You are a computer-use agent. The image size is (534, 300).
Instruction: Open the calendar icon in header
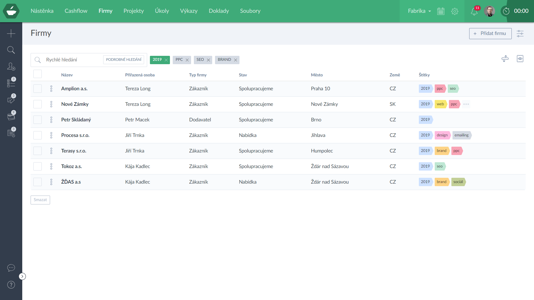pyautogui.click(x=441, y=11)
